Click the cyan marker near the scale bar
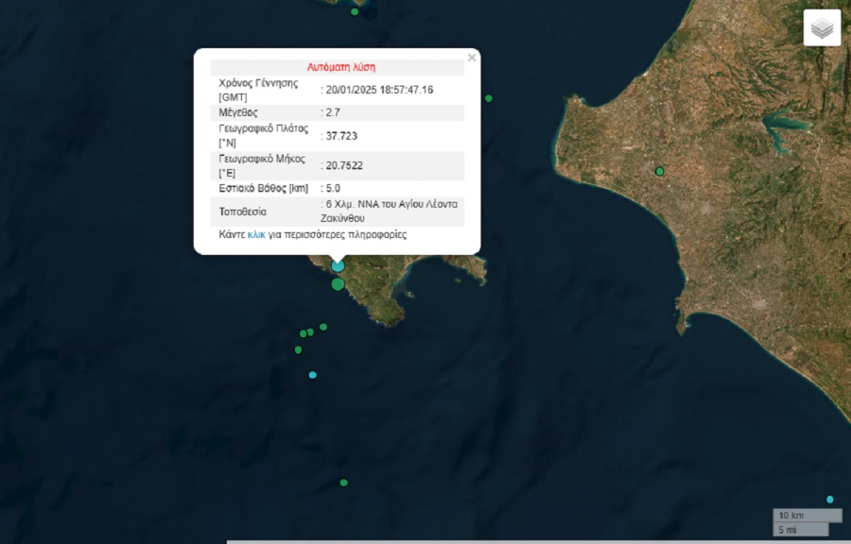 [830, 499]
